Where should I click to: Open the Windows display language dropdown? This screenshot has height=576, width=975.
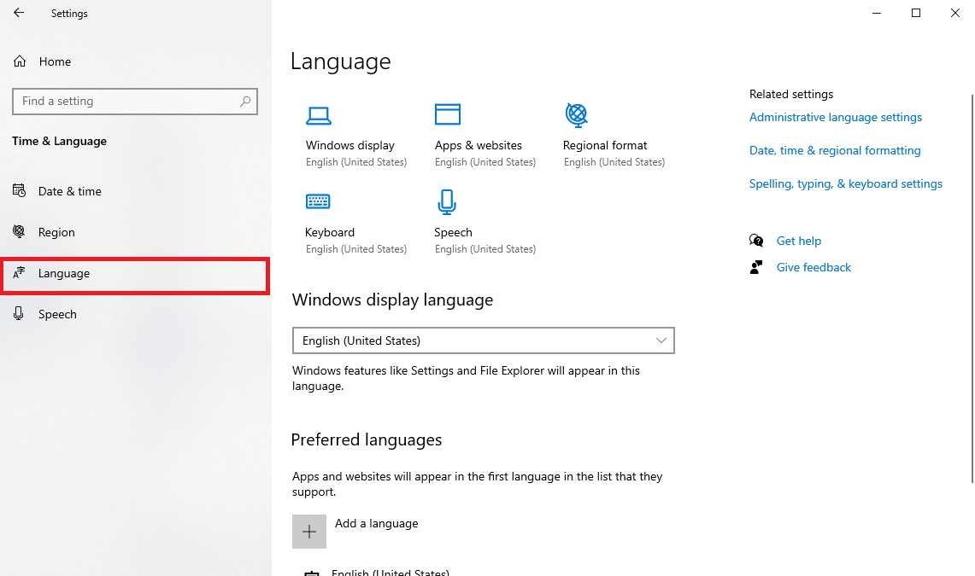(x=483, y=340)
